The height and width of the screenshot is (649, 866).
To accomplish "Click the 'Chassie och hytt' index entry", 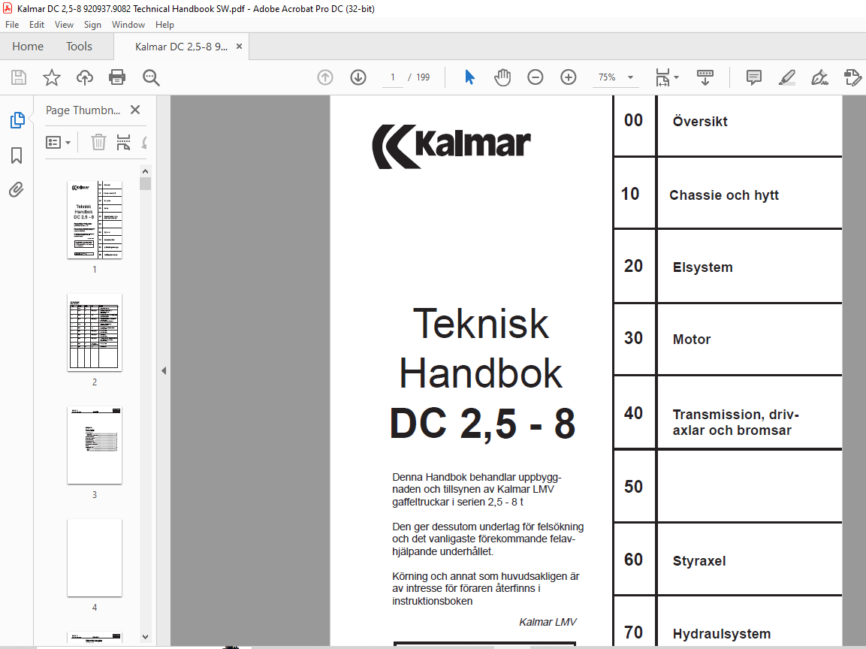I will (x=724, y=195).
